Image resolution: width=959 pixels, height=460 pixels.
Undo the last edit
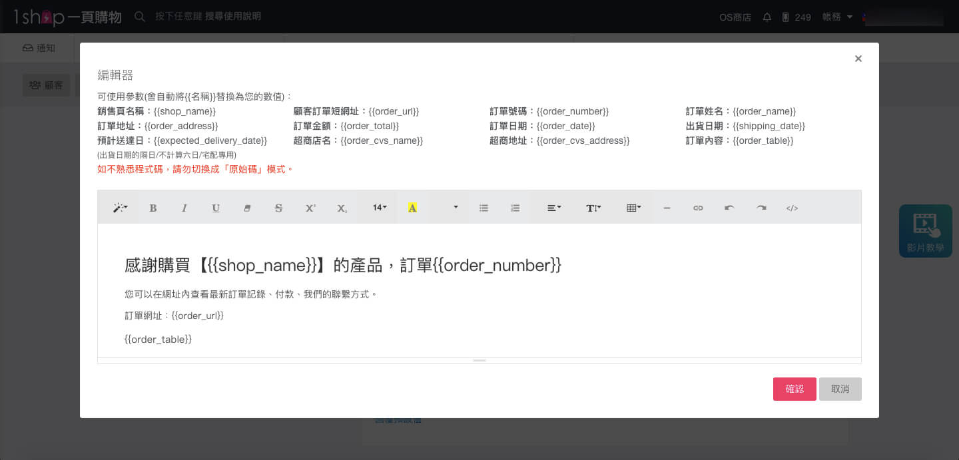[729, 208]
